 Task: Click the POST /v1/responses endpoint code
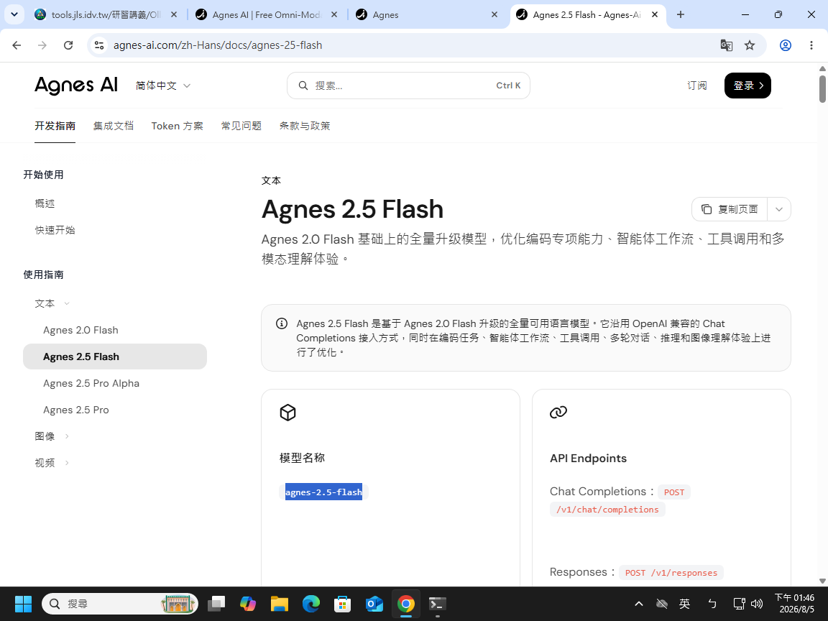pos(671,572)
